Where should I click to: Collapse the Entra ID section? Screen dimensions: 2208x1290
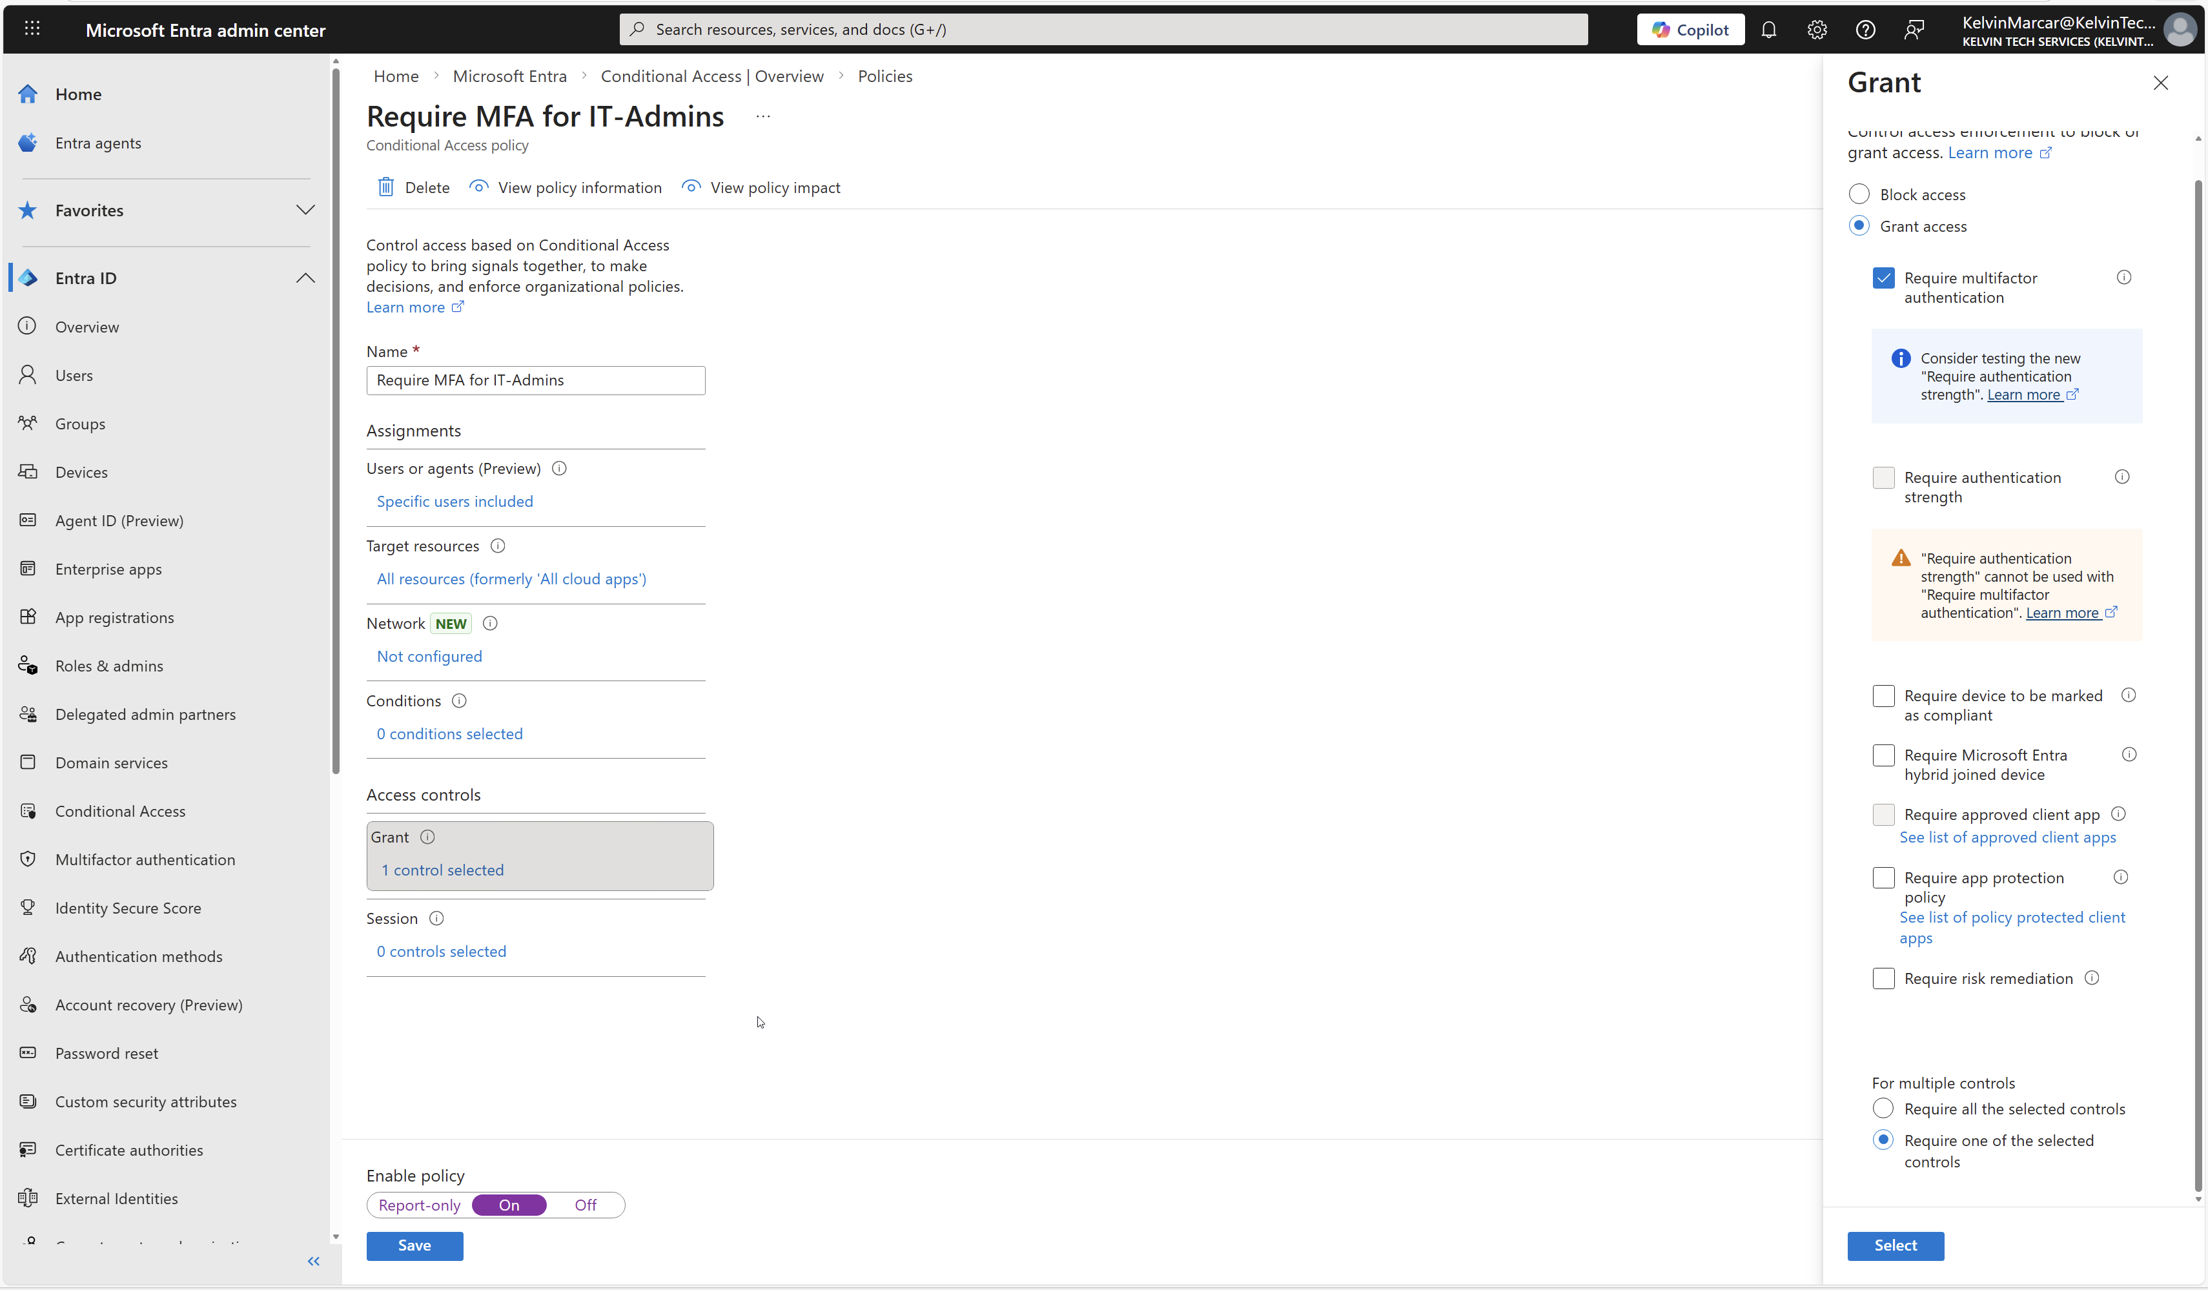point(305,279)
